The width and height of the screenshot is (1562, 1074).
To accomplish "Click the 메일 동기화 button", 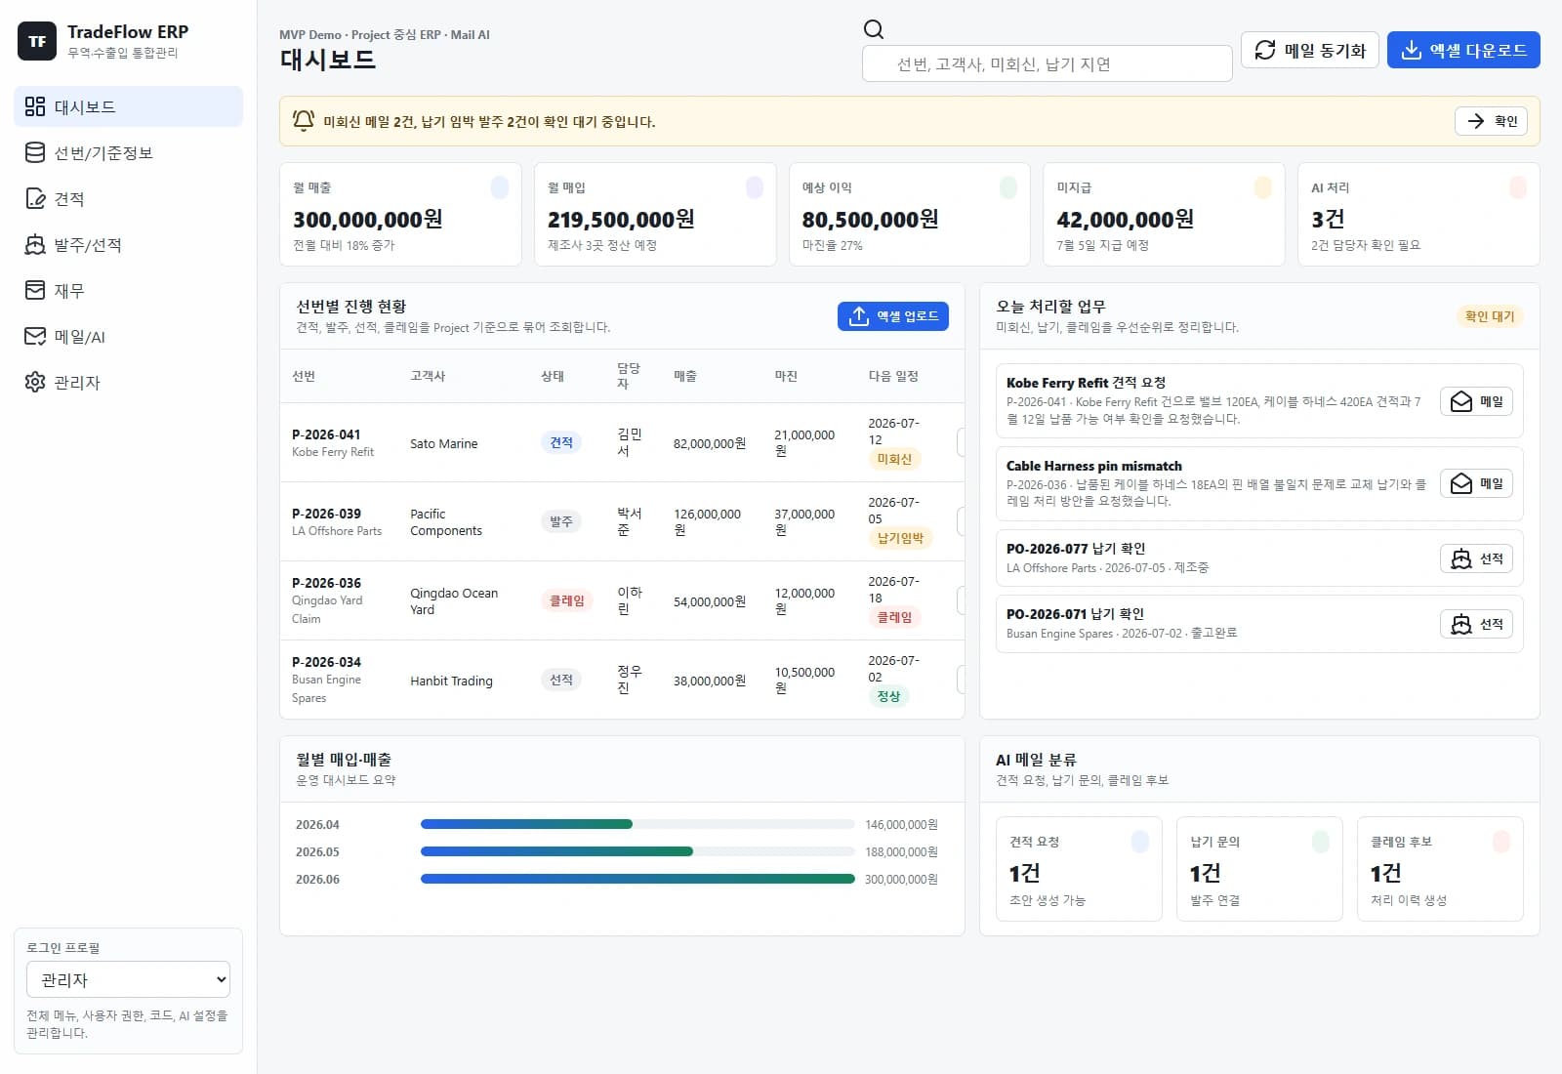I will click(1310, 50).
